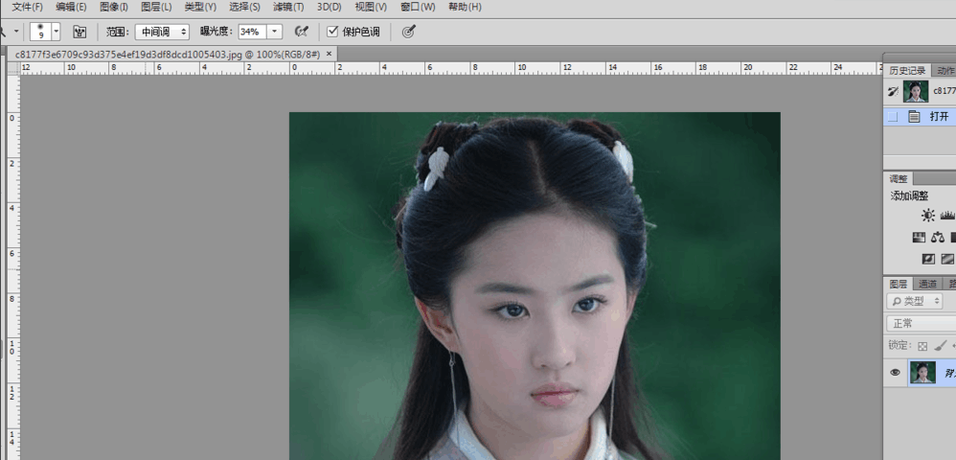Switch to the 动作 panel tab

pos(945,70)
